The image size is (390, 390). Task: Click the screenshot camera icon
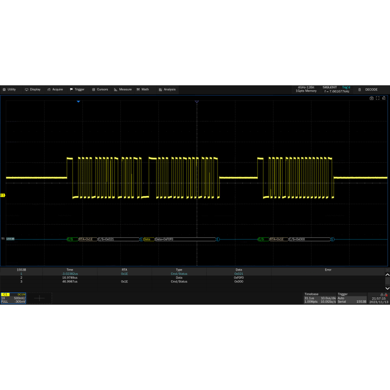click(x=371, y=98)
